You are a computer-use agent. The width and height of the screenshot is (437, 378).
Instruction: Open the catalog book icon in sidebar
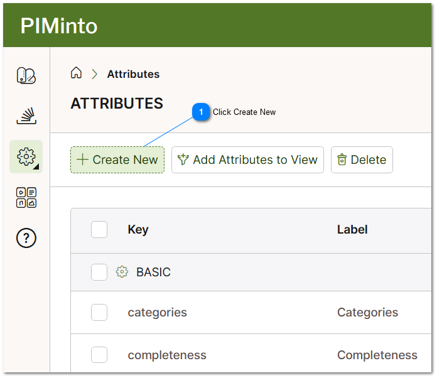tap(26, 75)
